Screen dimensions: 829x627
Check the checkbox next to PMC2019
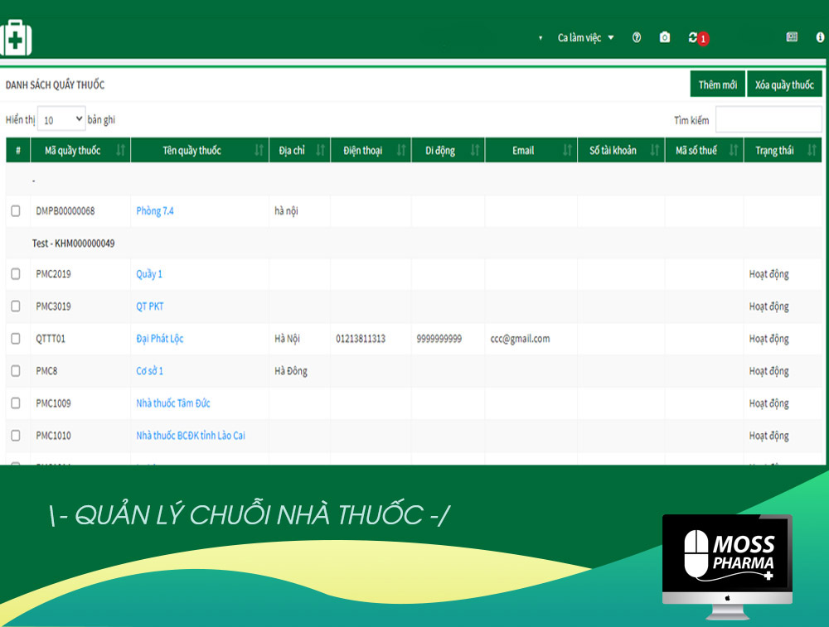pyautogui.click(x=15, y=273)
